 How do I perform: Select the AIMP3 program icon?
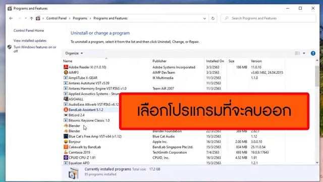click(x=66, y=72)
